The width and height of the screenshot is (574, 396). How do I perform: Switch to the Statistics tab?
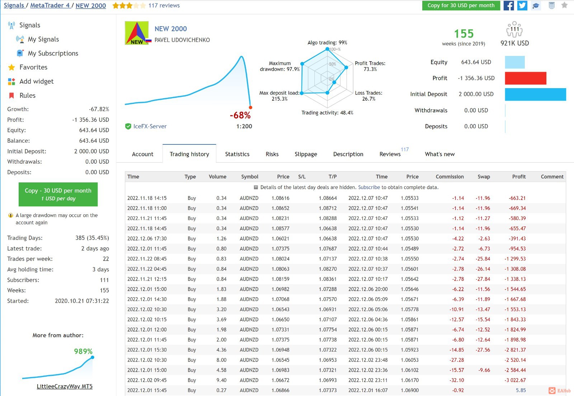[x=237, y=154]
